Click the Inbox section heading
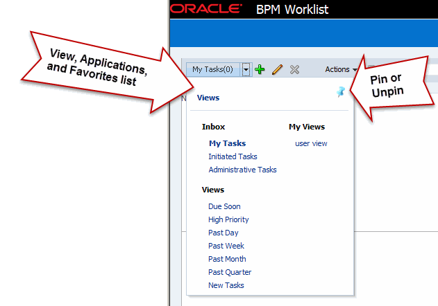This screenshot has height=306, width=438. (213, 127)
